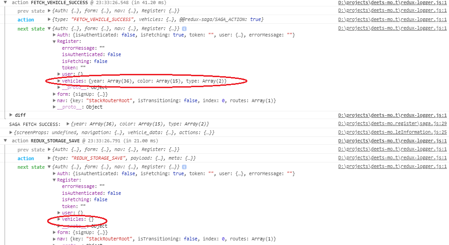Image resolution: width=449 pixels, height=245 pixels.
Task: Expand form signUp in REDUX_STORAGE_SAVE state
Action: point(54,232)
